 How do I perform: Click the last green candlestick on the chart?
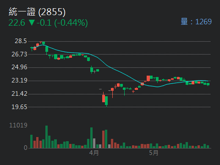tap(208, 84)
